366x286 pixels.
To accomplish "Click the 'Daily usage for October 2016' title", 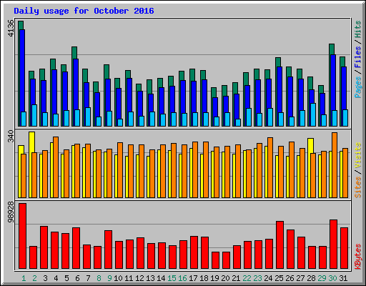I will pyautogui.click(x=84, y=11).
